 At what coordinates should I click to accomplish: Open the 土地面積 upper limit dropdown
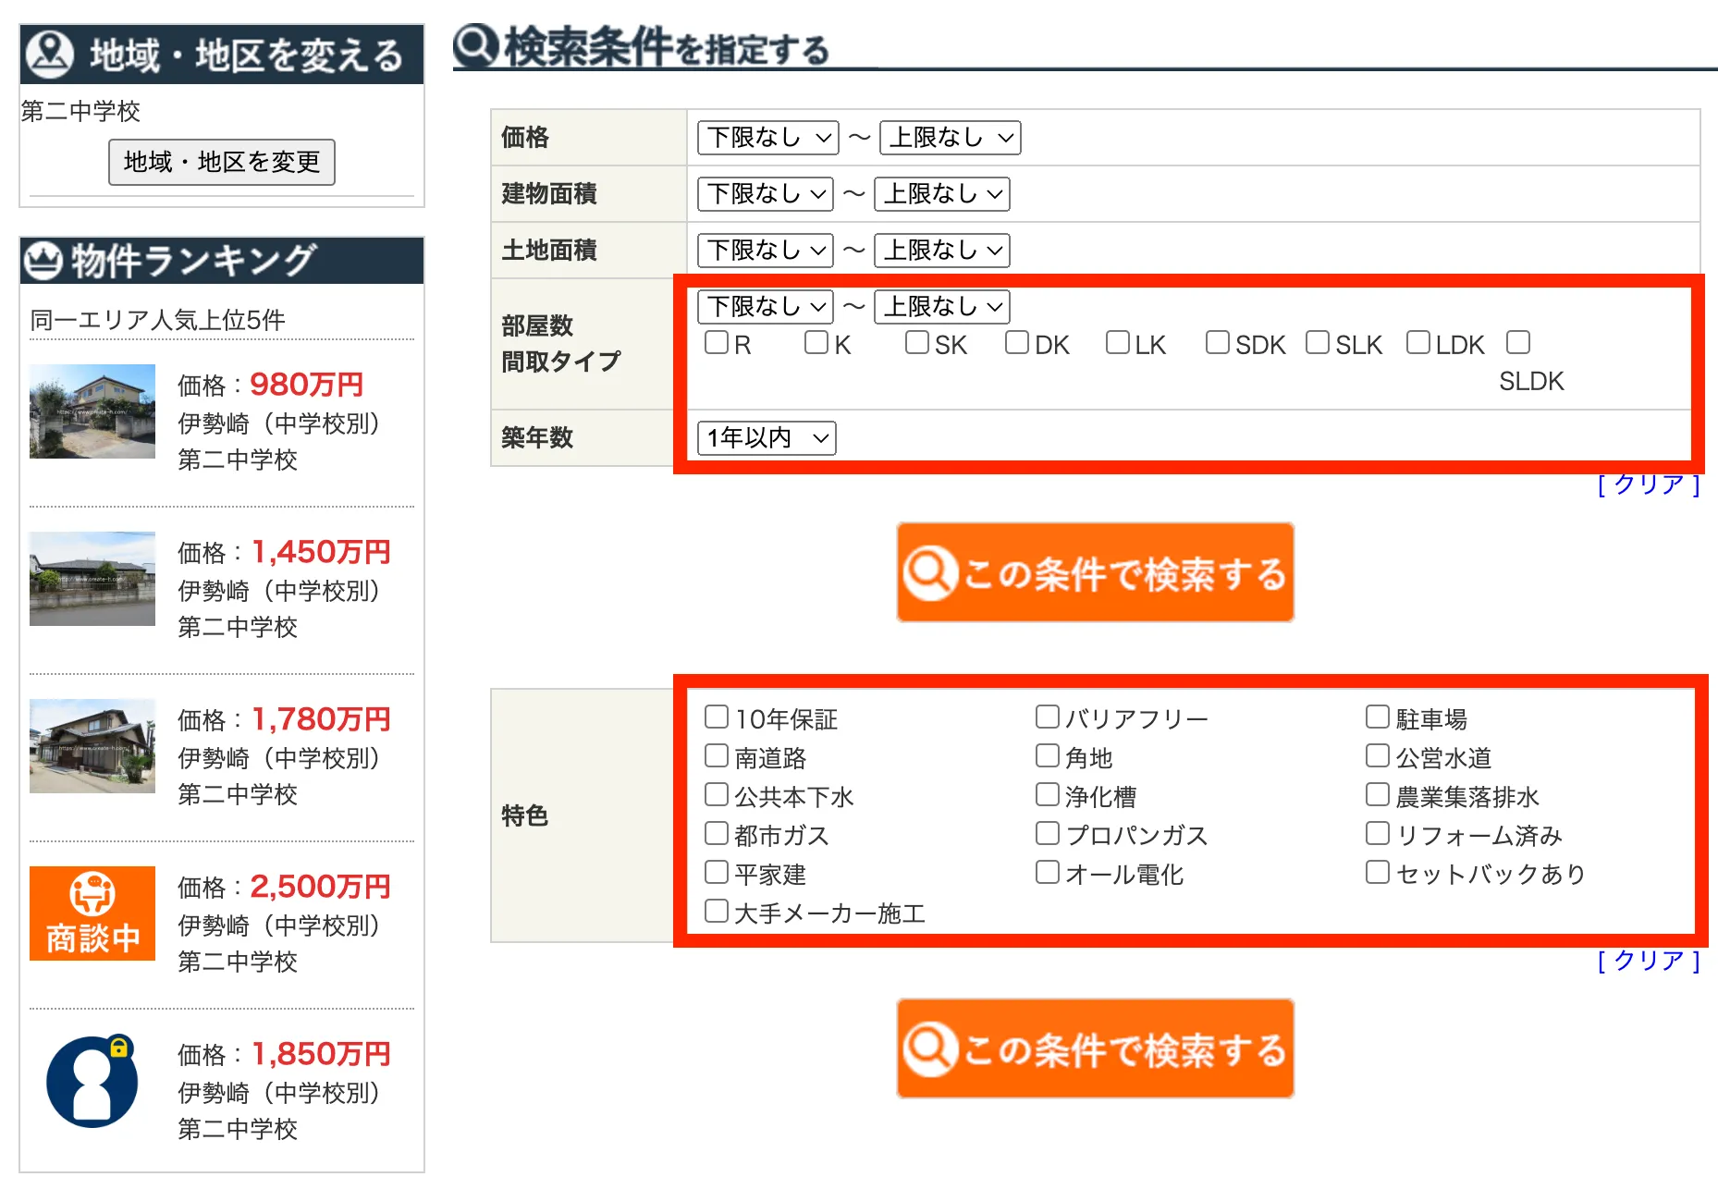click(941, 250)
